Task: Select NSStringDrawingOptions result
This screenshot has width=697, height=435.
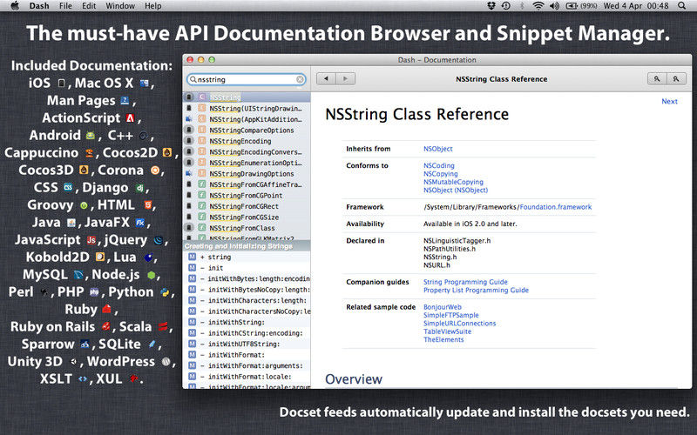Action: (247, 174)
